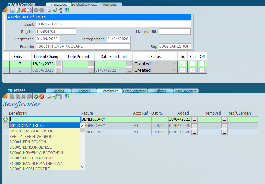Click the blue sort arrow icon in Transactions toolbar
Image resolution: width=265 pixels, height=184 pixels.
67,10
